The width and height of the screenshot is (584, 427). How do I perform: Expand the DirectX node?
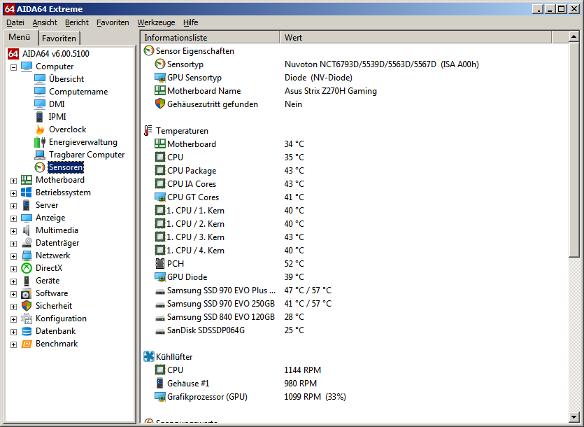13,269
